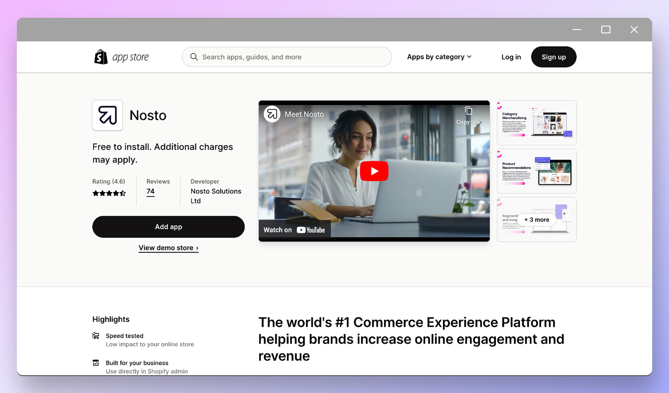Screen dimensions: 669x393
Task: Select the Sign up option in the header
Action: pos(553,56)
